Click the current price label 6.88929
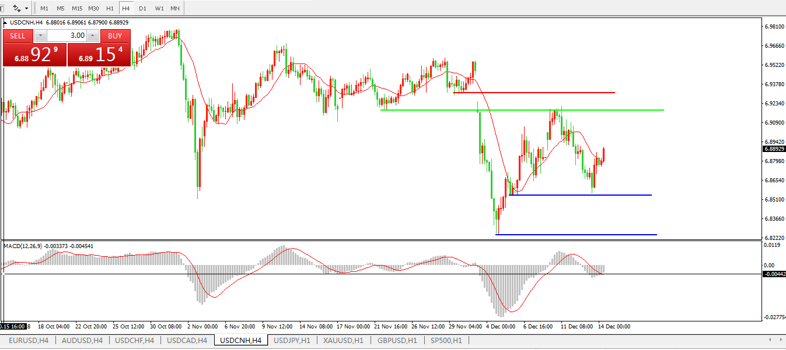Image resolution: width=786 pixels, height=350 pixels. click(773, 149)
